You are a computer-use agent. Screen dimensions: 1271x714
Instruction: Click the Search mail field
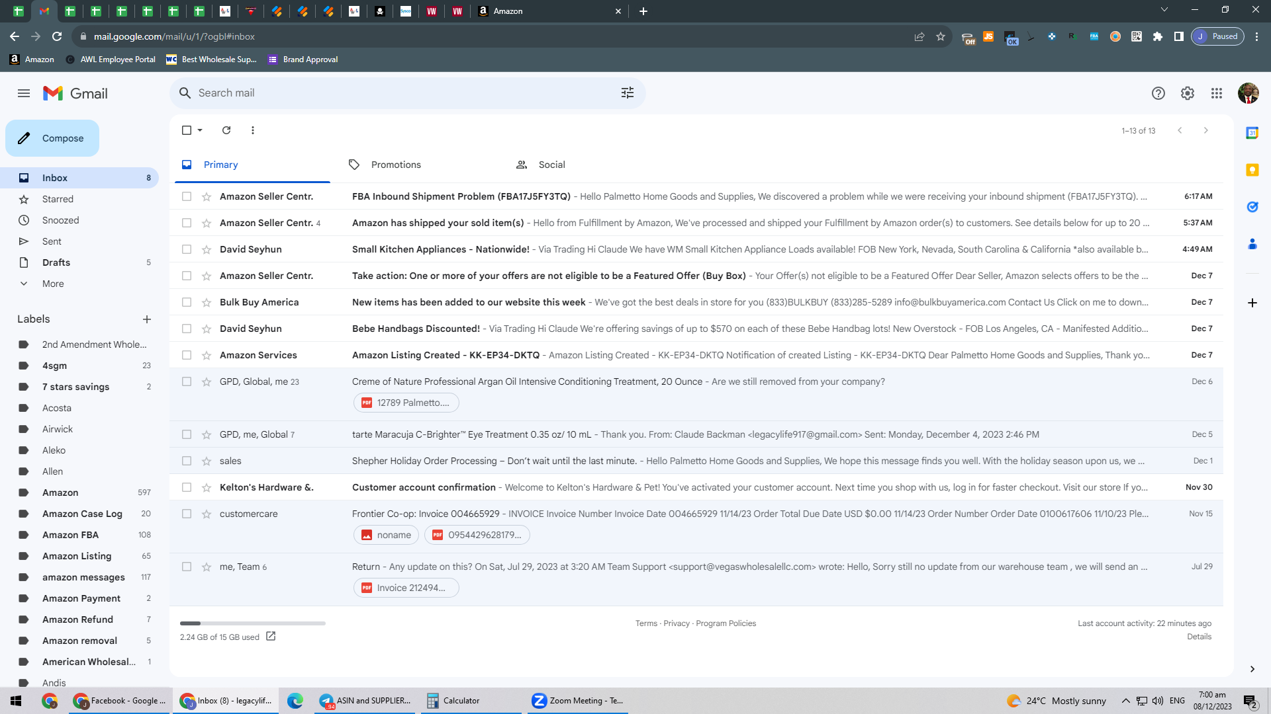pos(408,93)
